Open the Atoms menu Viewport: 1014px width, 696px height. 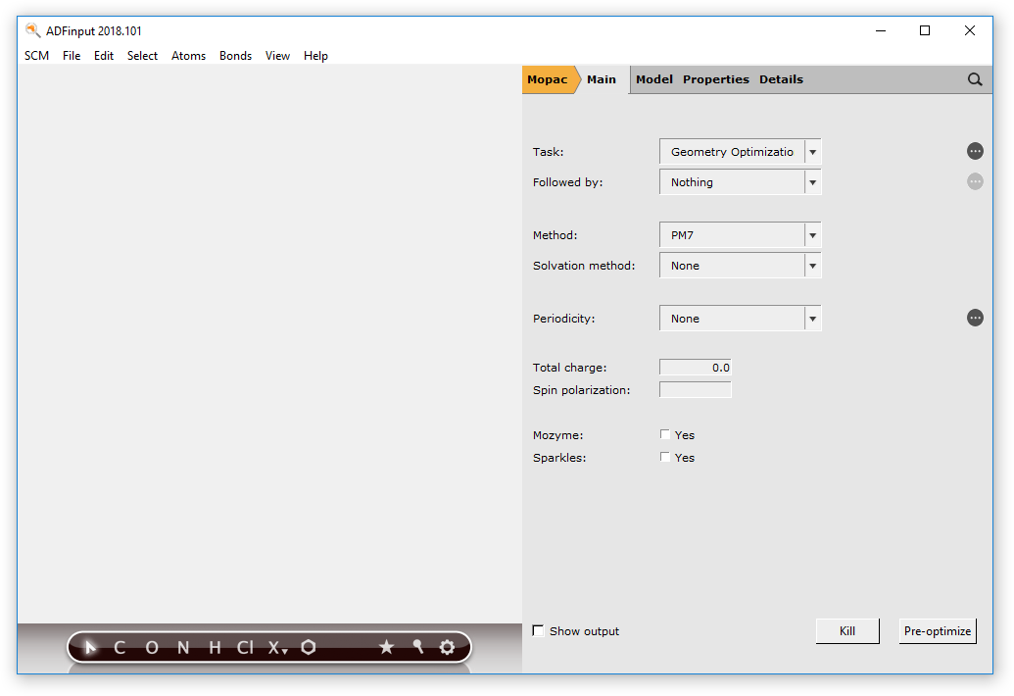pyautogui.click(x=188, y=56)
